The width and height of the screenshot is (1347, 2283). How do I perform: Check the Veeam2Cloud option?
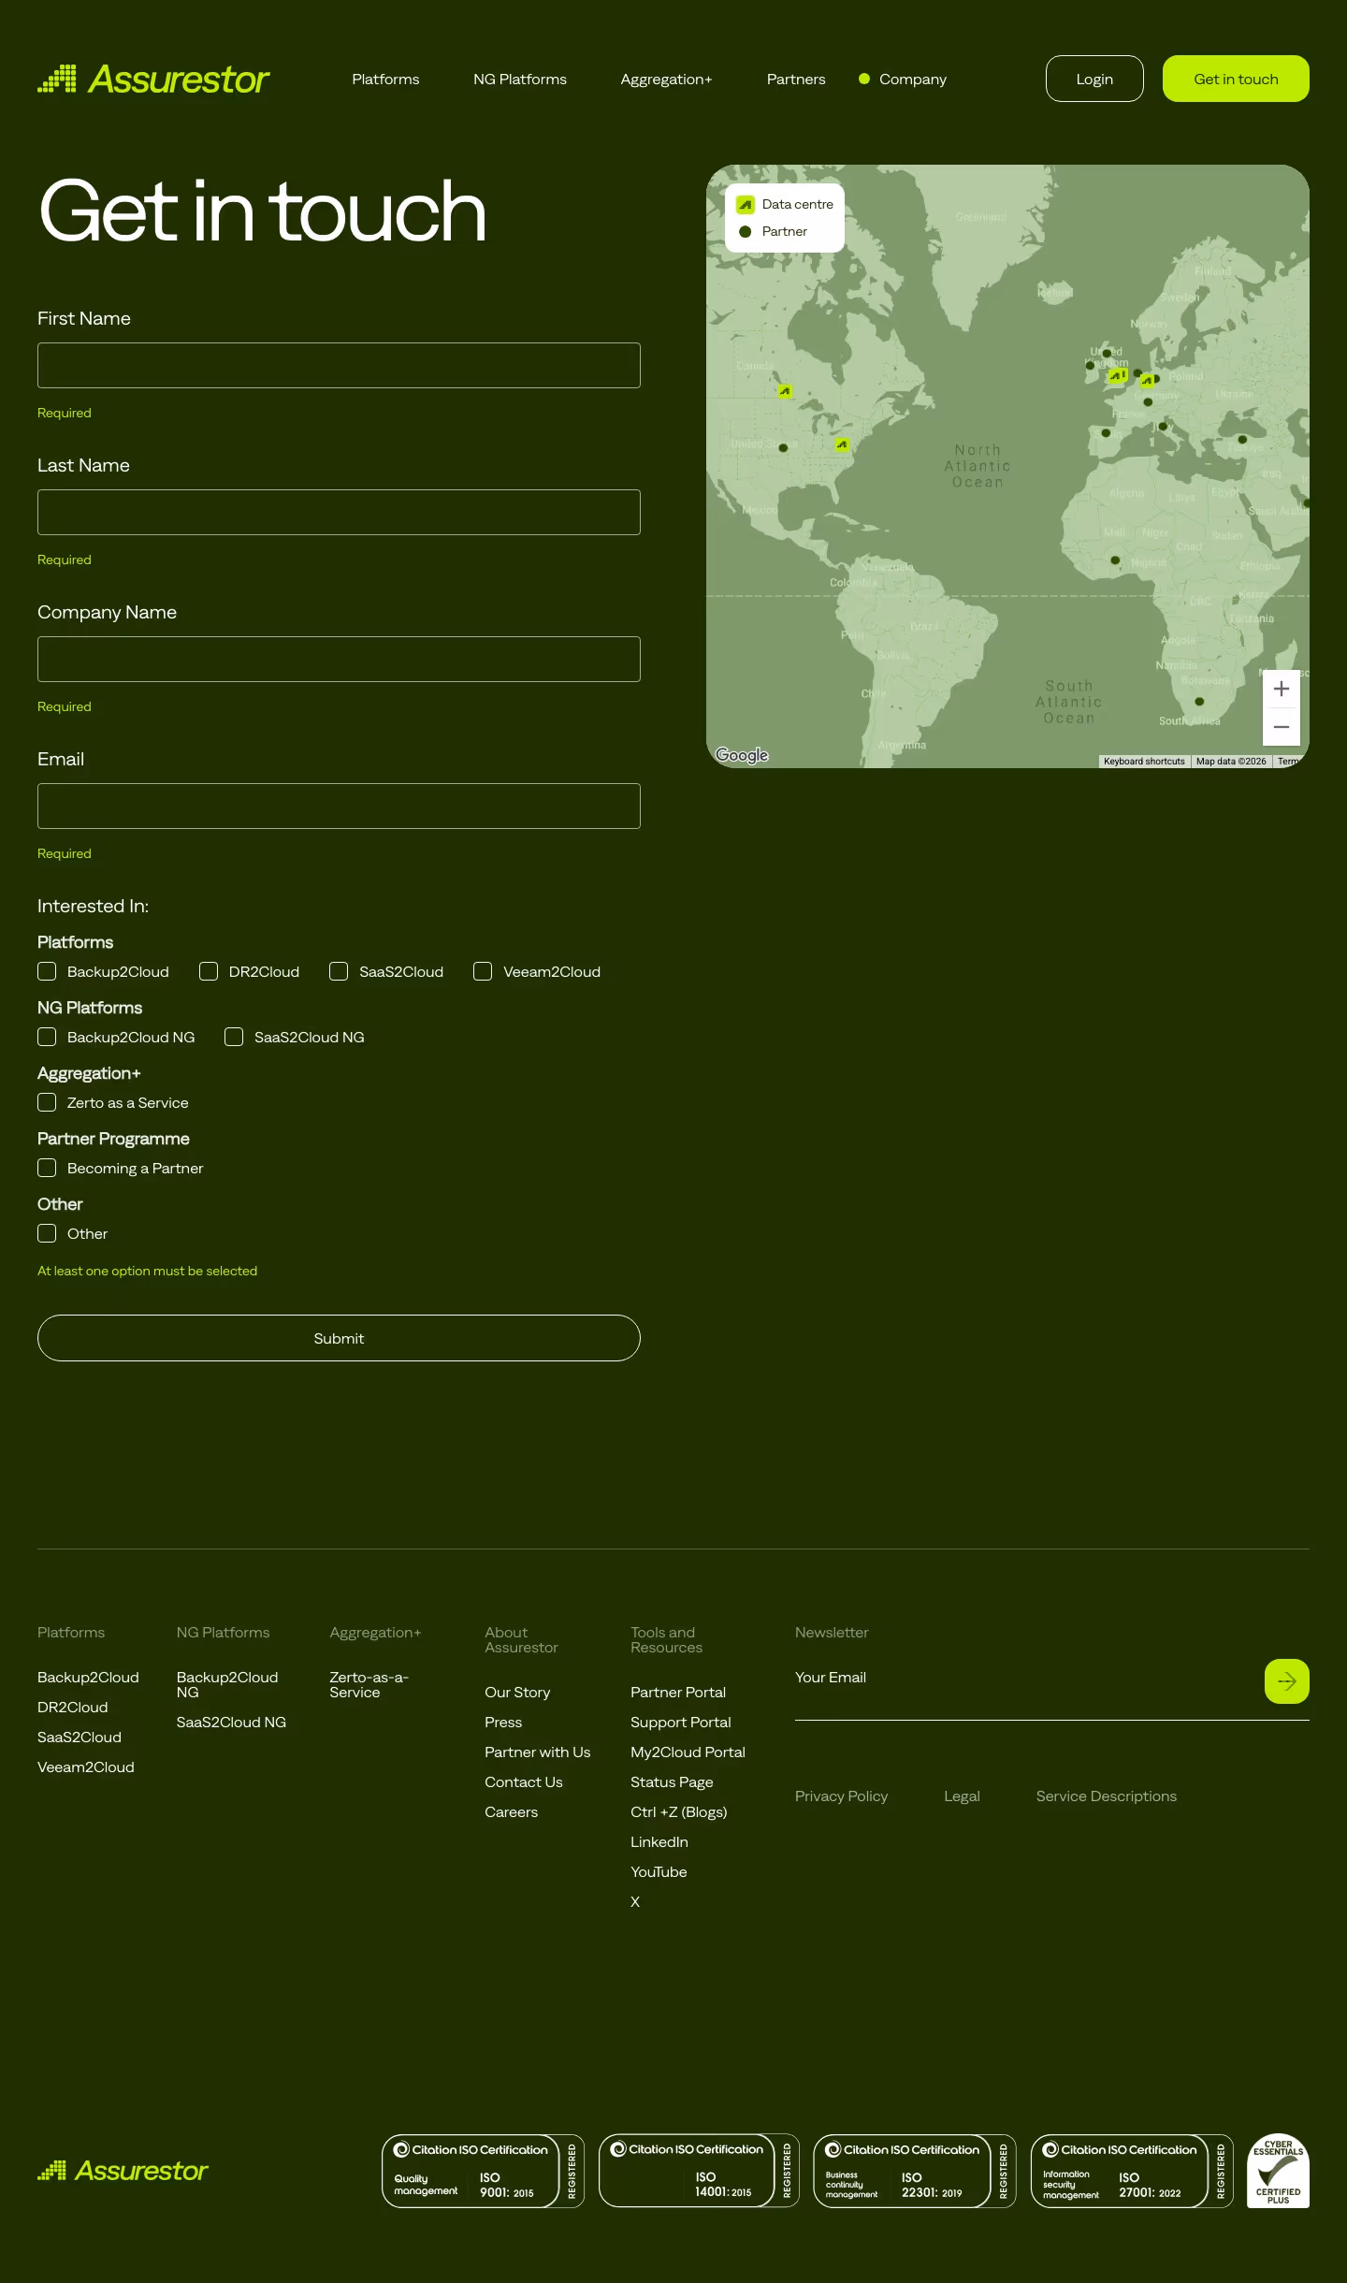pyautogui.click(x=483, y=971)
